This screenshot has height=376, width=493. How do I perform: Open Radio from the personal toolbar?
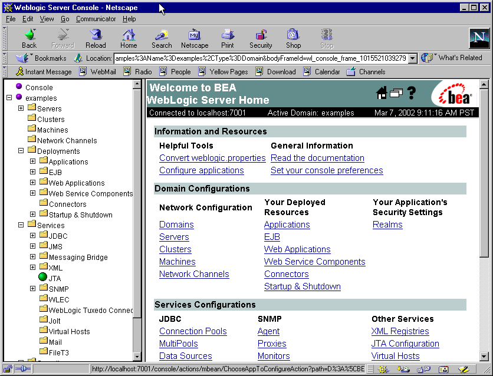[x=138, y=72]
